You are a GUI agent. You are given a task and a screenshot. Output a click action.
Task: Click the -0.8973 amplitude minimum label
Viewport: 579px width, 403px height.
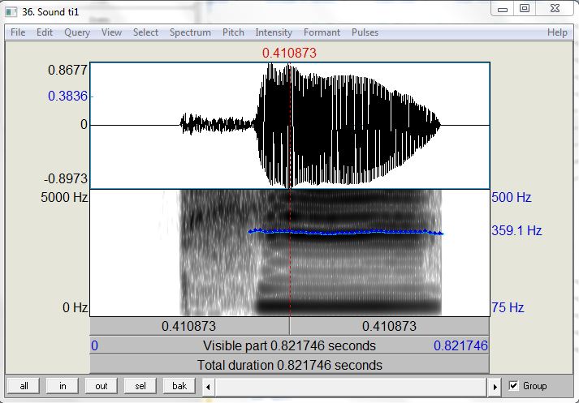[66, 178]
